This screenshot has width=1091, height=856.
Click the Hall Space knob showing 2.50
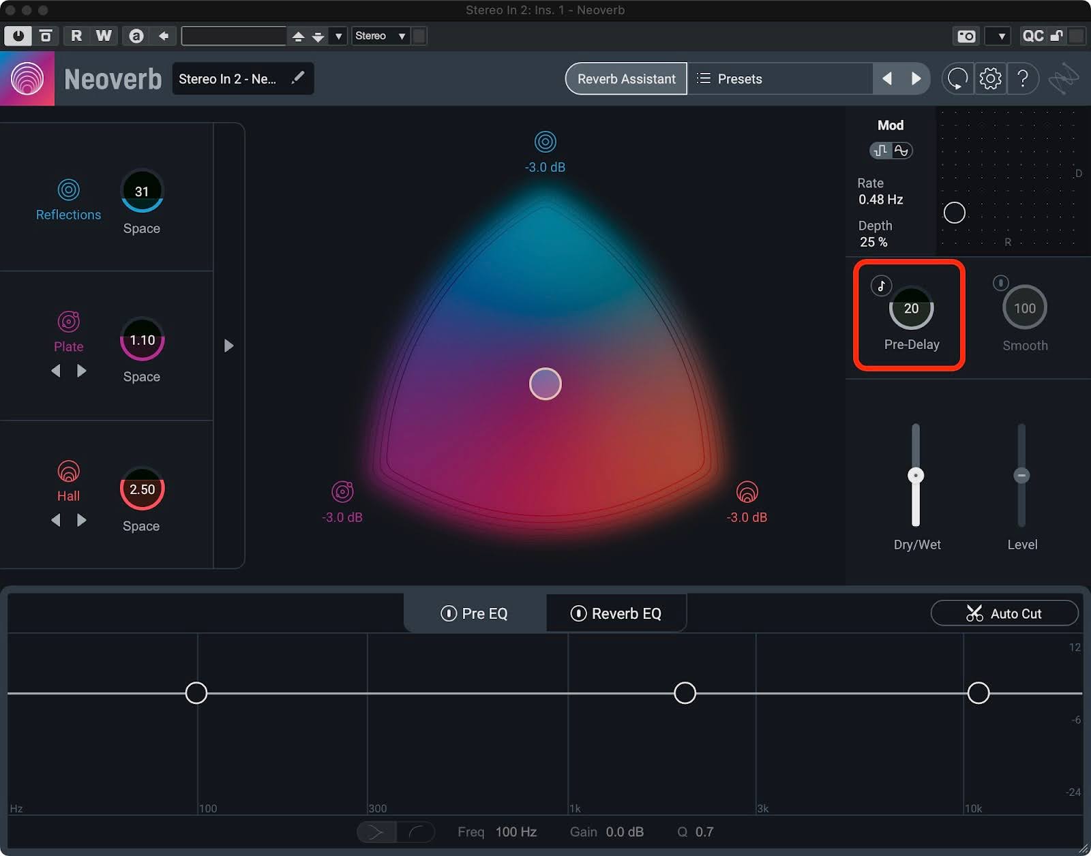click(x=142, y=489)
